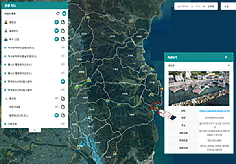Select the phone number value in popup table
The width and height of the screenshot is (236, 164).
pos(214,140)
